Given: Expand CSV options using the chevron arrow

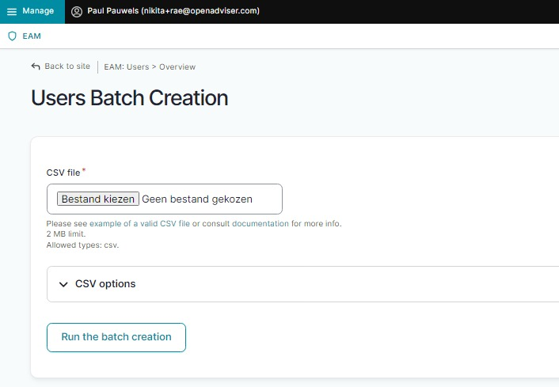Looking at the screenshot, I should [63, 284].
